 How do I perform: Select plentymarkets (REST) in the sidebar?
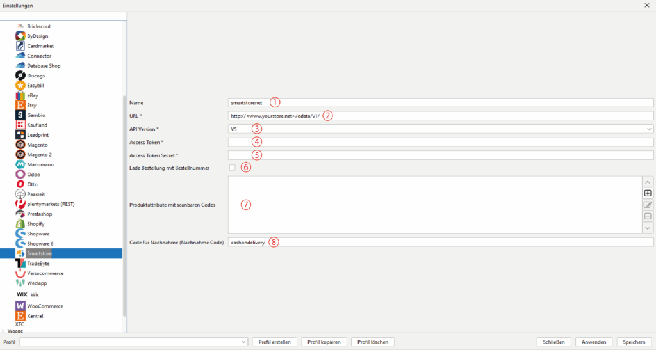(51, 204)
